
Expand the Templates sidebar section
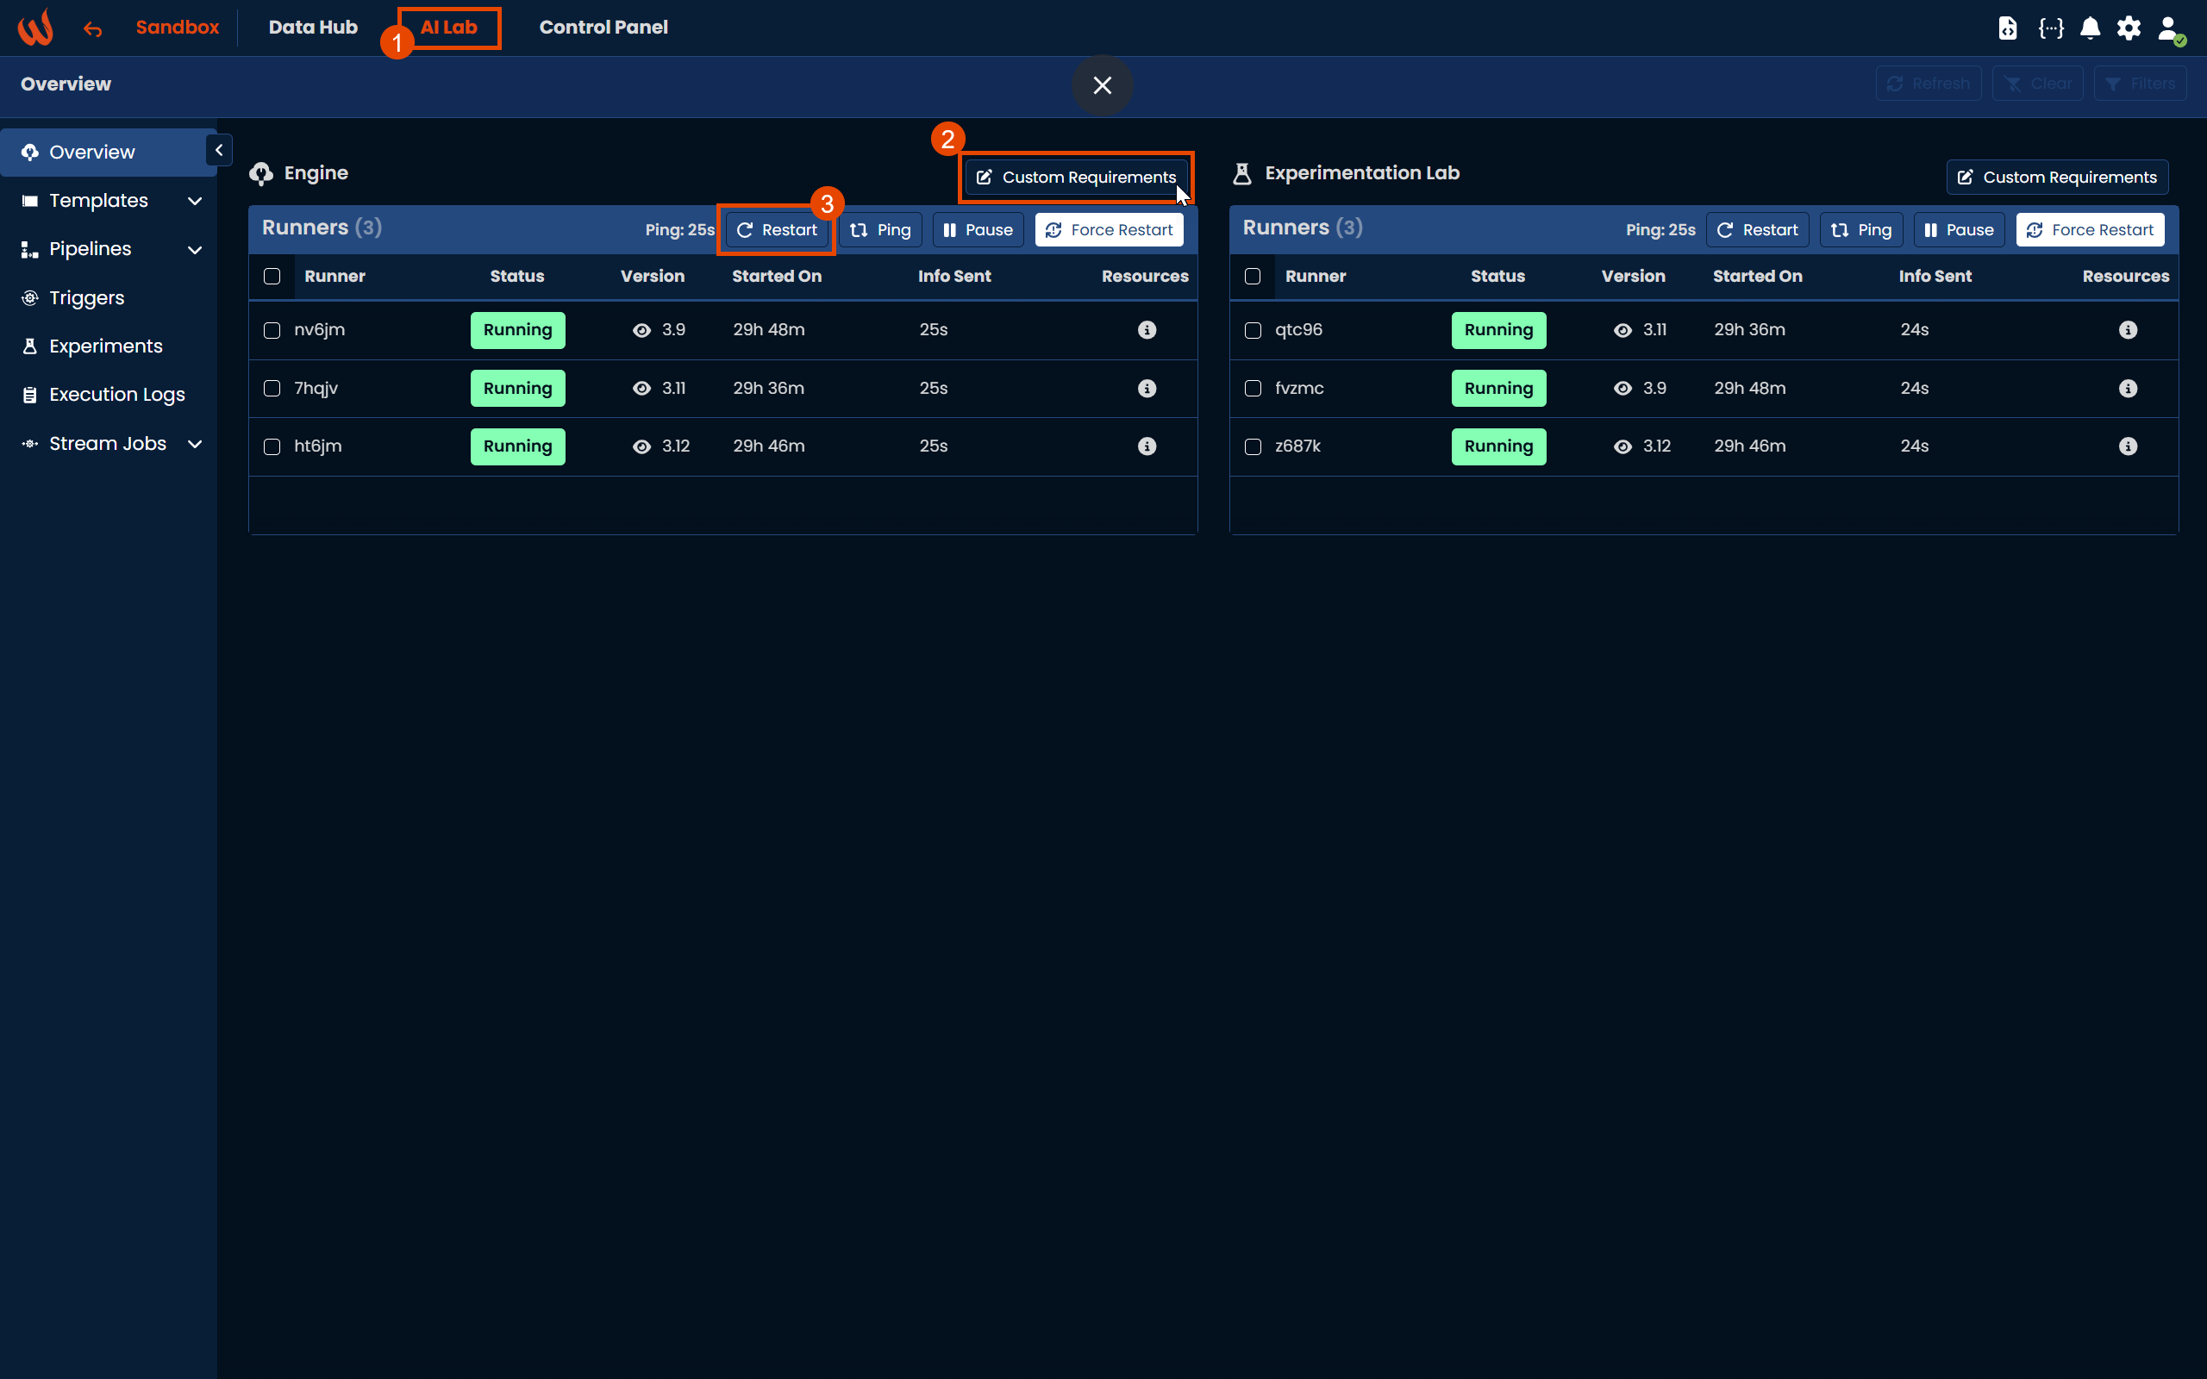click(194, 201)
